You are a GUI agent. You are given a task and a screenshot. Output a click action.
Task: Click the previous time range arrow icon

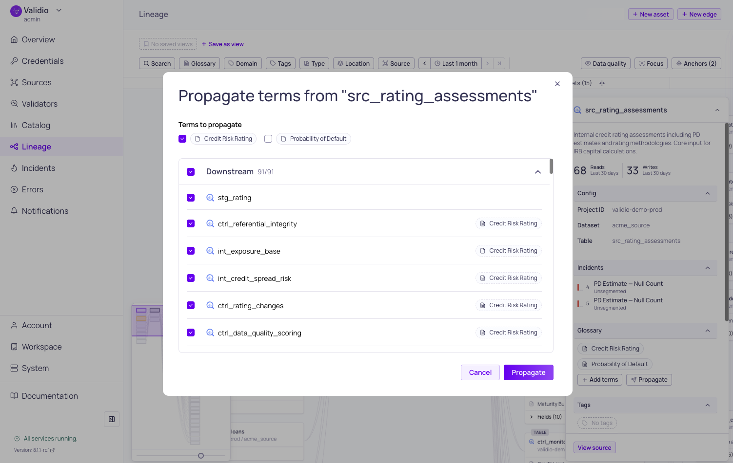coord(424,63)
